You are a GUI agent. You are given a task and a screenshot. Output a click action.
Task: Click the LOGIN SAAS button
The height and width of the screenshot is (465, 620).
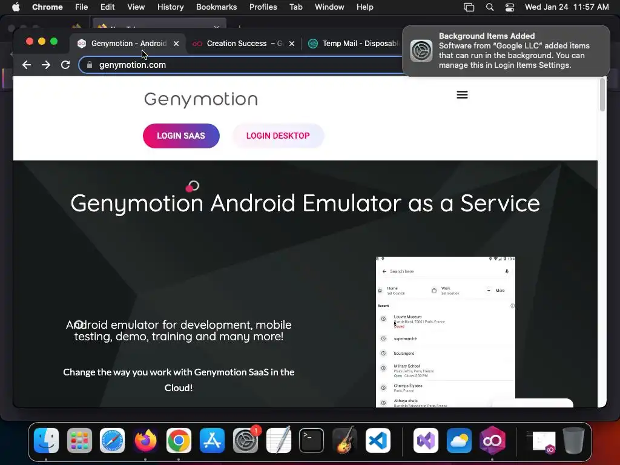click(181, 136)
